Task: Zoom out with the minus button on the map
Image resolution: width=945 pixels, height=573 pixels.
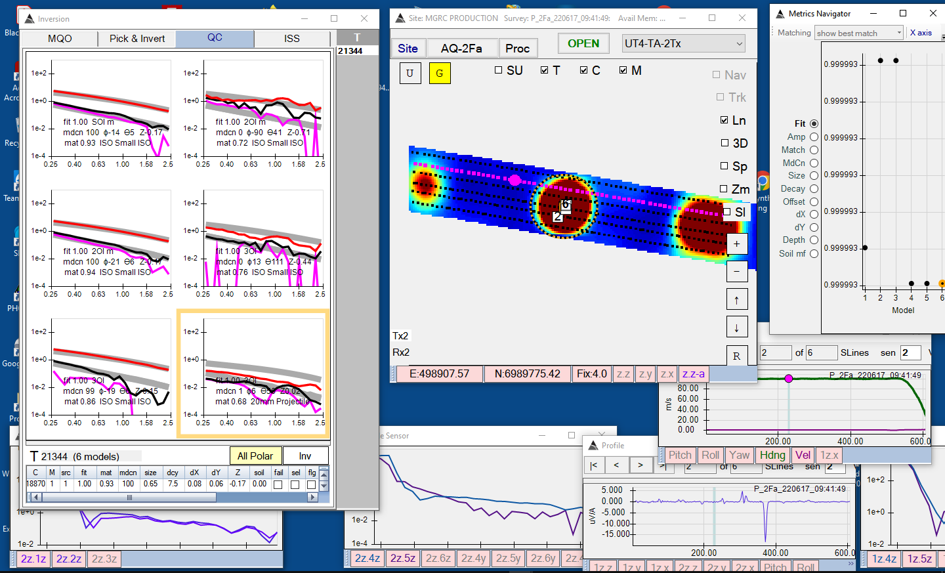Action: point(736,272)
